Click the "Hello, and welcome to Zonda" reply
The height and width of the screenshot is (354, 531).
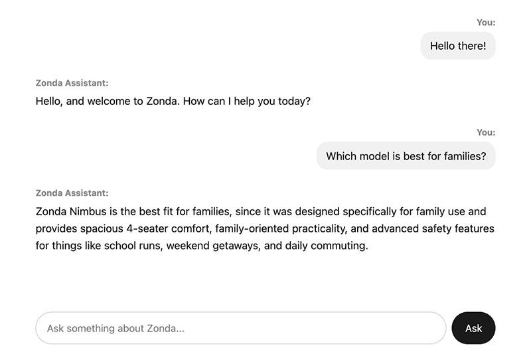[106, 102]
